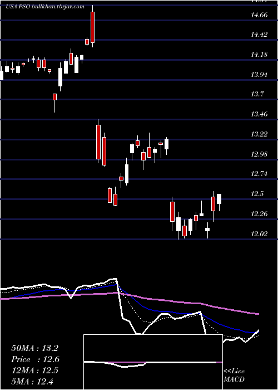Screen dimensions: 278x390
Task: Select the 14.66 price axis label
Action: [259, 15]
